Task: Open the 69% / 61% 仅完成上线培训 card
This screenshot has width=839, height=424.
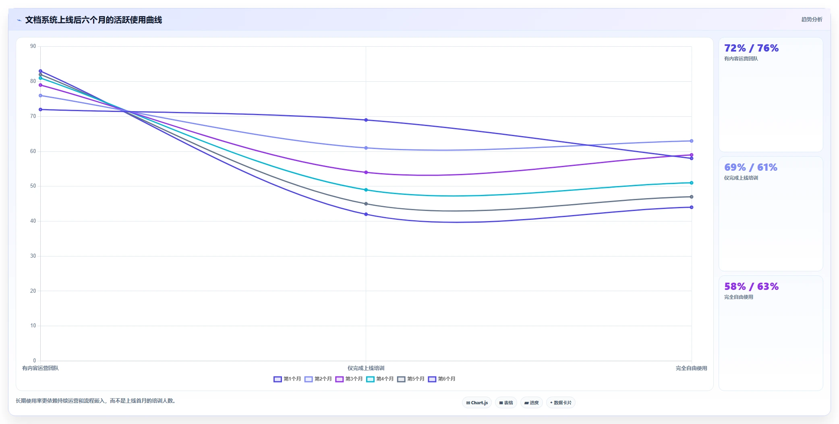Action: pyautogui.click(x=771, y=214)
